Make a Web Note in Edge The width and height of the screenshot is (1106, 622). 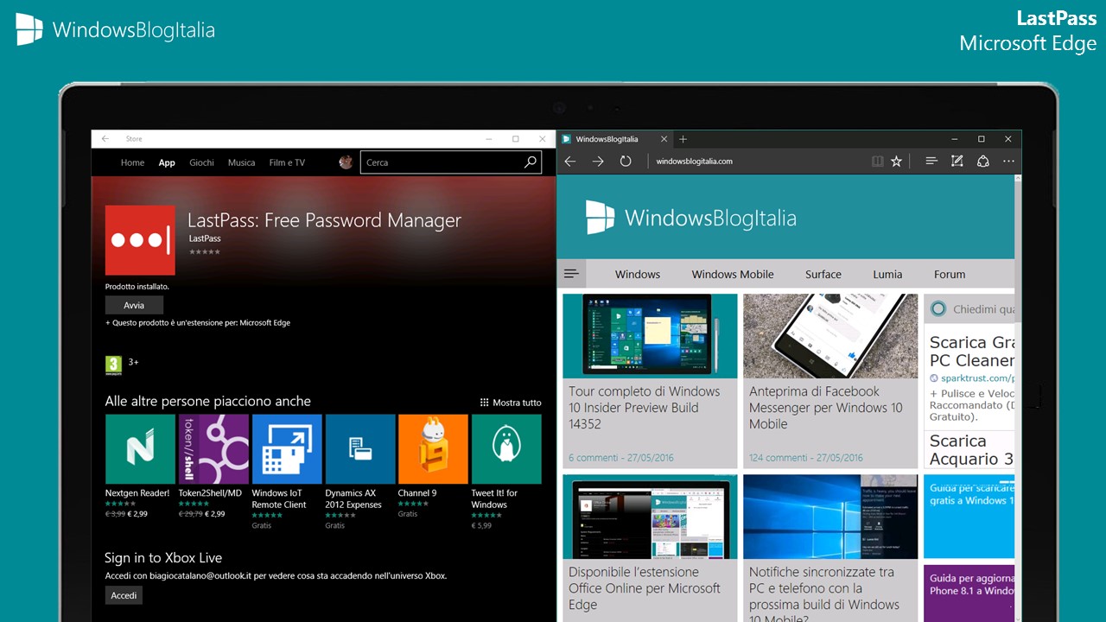(957, 162)
